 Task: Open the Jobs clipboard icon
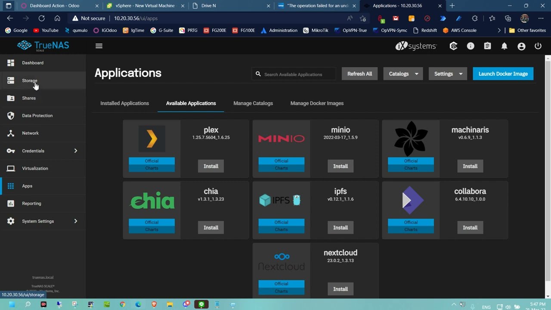click(487, 46)
